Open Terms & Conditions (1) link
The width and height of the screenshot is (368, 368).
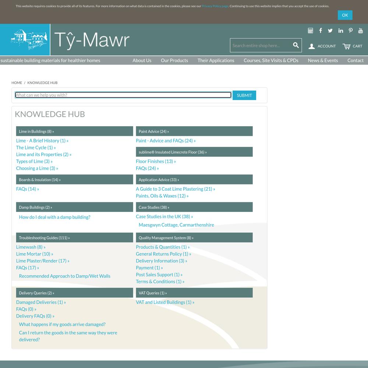click(160, 282)
